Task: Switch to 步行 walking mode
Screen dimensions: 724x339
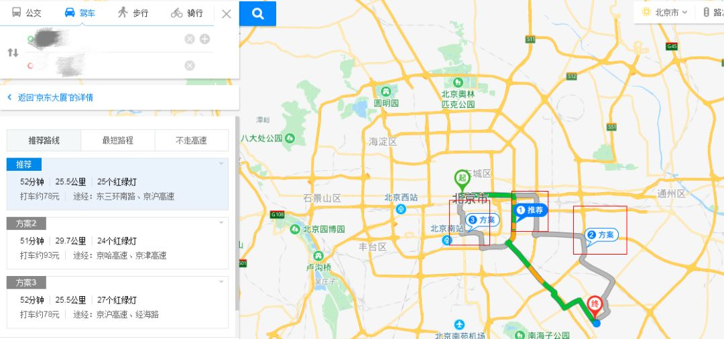Action: click(133, 13)
